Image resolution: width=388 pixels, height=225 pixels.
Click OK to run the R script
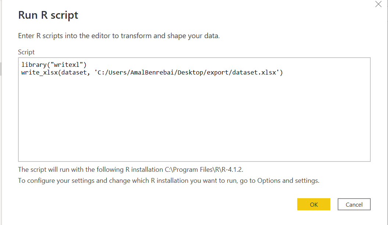coord(313,204)
